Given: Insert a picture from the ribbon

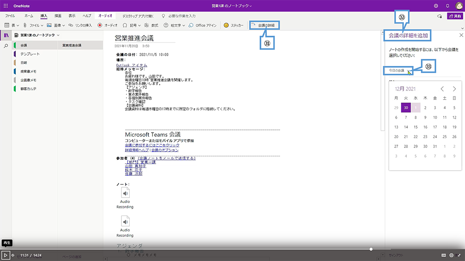Looking at the screenshot, I should tap(53, 25).
